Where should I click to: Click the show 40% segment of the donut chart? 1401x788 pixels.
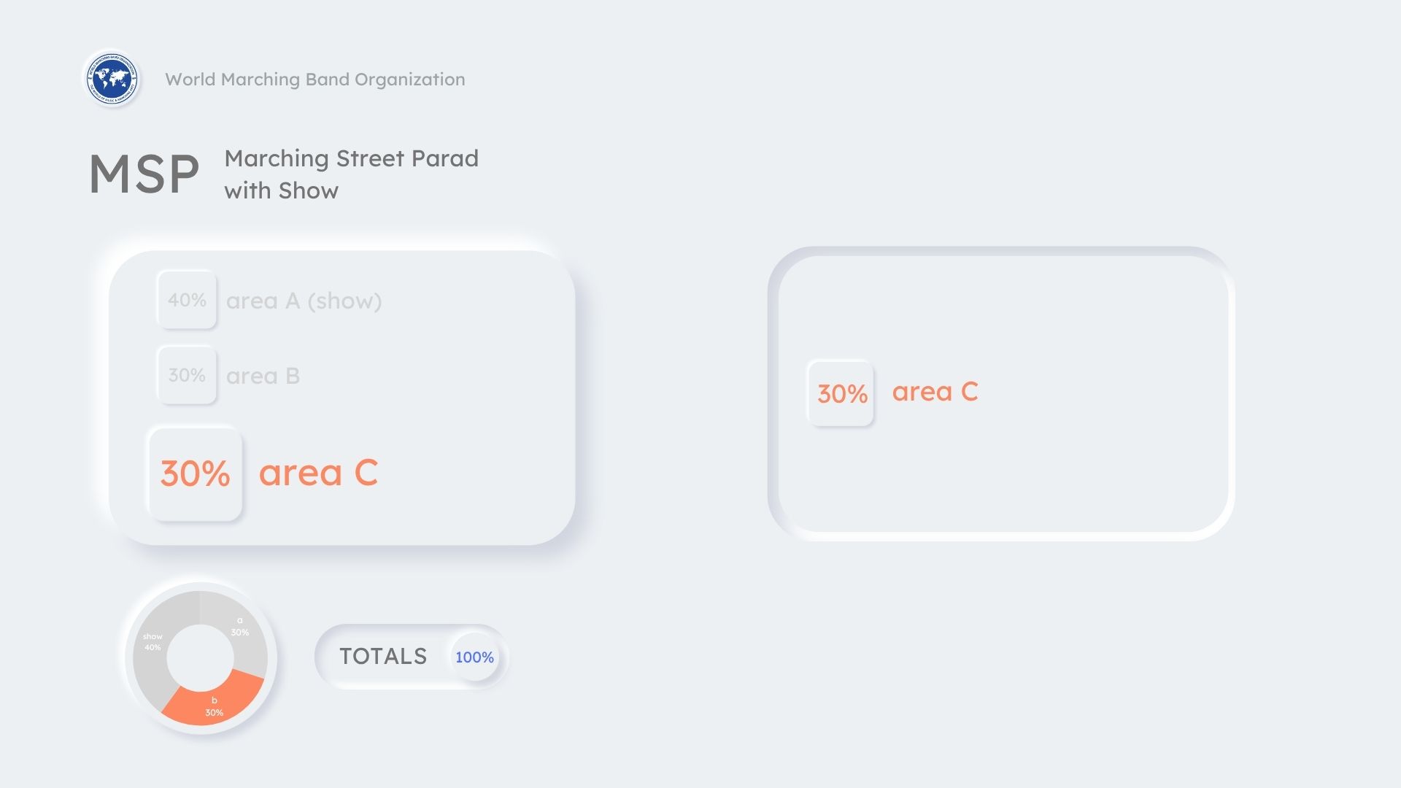tap(154, 642)
